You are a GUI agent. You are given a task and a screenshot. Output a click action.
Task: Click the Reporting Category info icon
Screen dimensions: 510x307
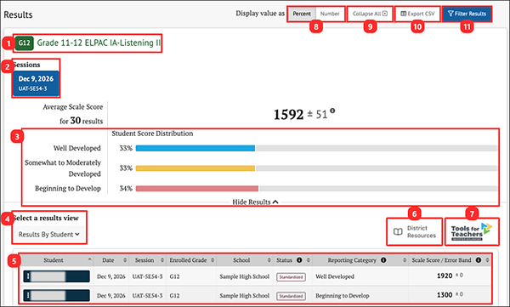tap(383, 259)
